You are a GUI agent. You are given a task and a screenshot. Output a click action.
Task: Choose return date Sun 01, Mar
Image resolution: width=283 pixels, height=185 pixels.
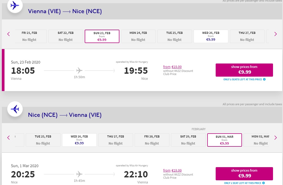pyautogui.click(x=225, y=140)
